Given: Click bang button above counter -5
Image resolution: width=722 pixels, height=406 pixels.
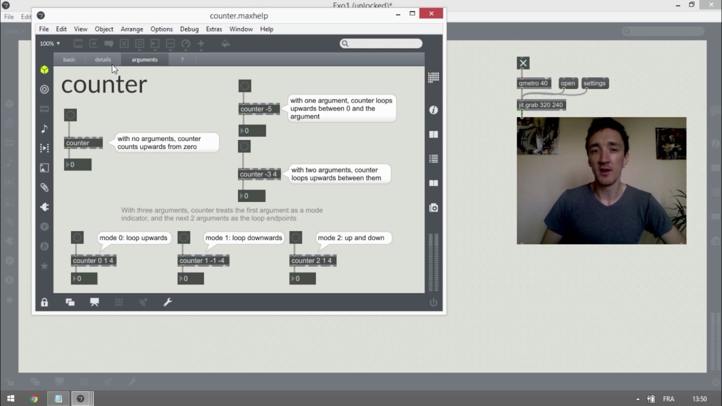Looking at the screenshot, I should coord(245,86).
